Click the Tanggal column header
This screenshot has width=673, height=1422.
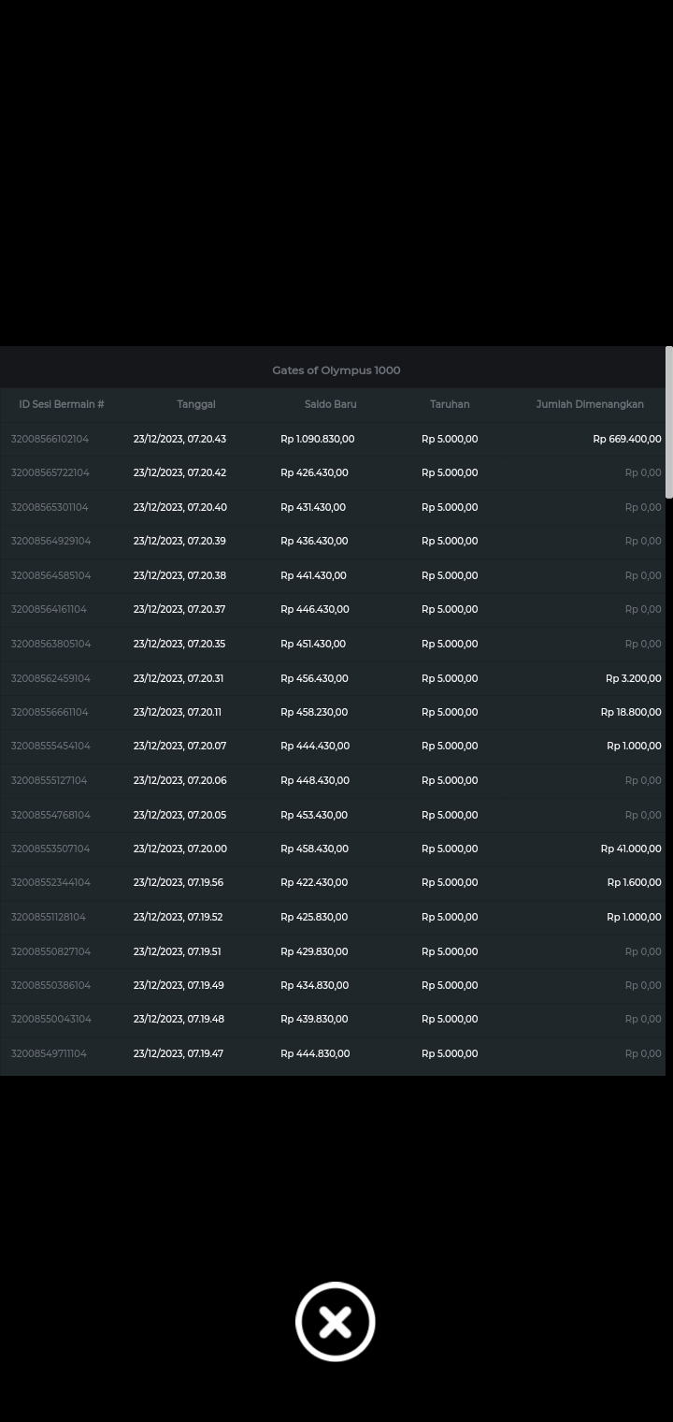[x=196, y=404]
